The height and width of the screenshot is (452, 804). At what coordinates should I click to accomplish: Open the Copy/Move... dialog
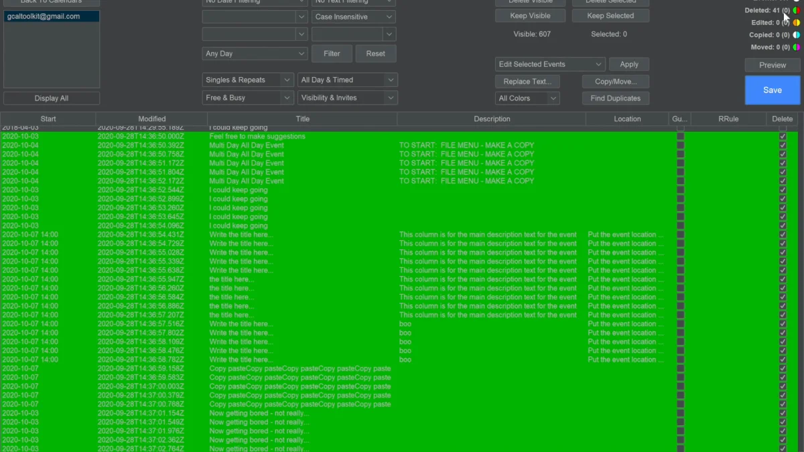616,82
